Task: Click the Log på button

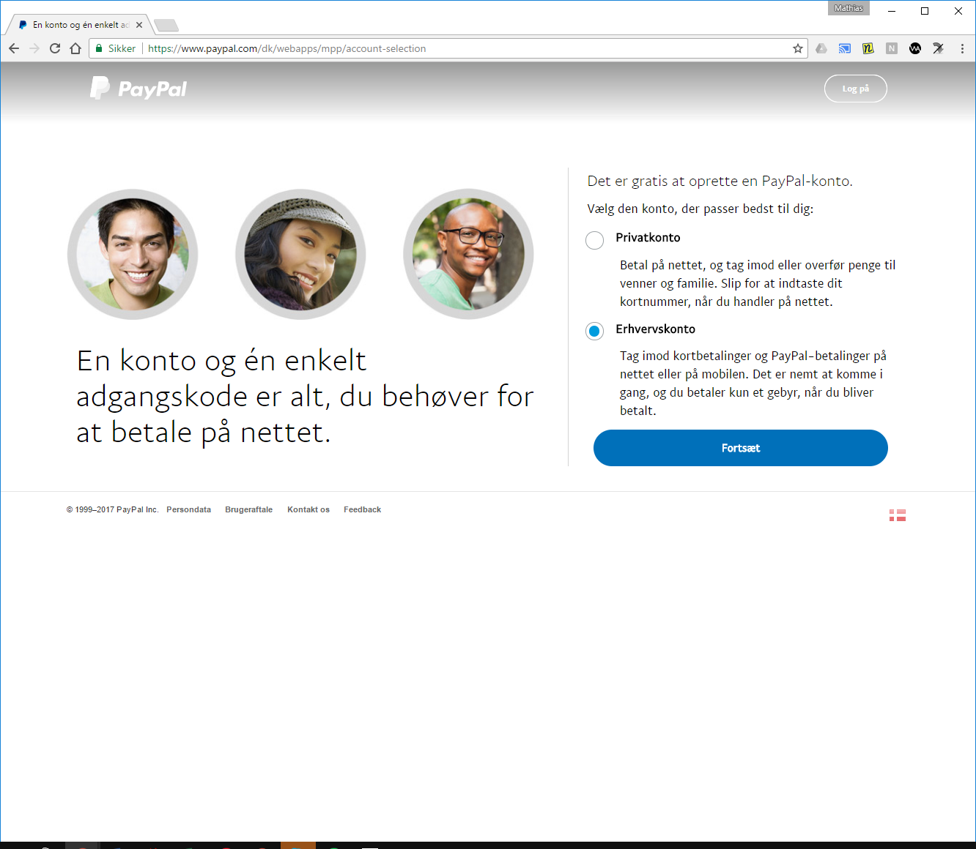Action: (855, 88)
